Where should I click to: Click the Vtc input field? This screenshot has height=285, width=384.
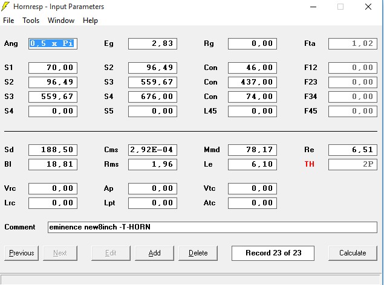[x=253, y=188]
